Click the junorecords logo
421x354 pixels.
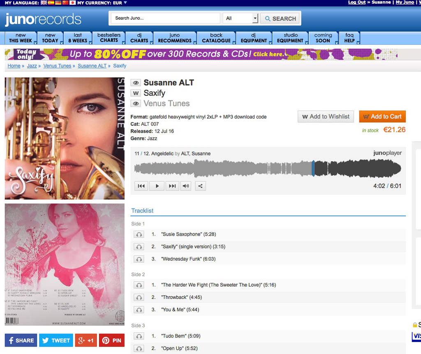43,19
